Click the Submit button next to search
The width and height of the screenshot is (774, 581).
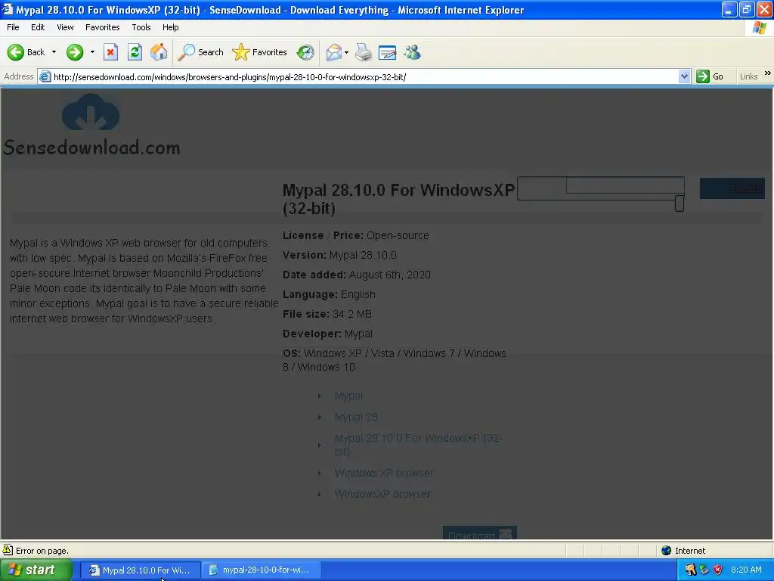(732, 188)
